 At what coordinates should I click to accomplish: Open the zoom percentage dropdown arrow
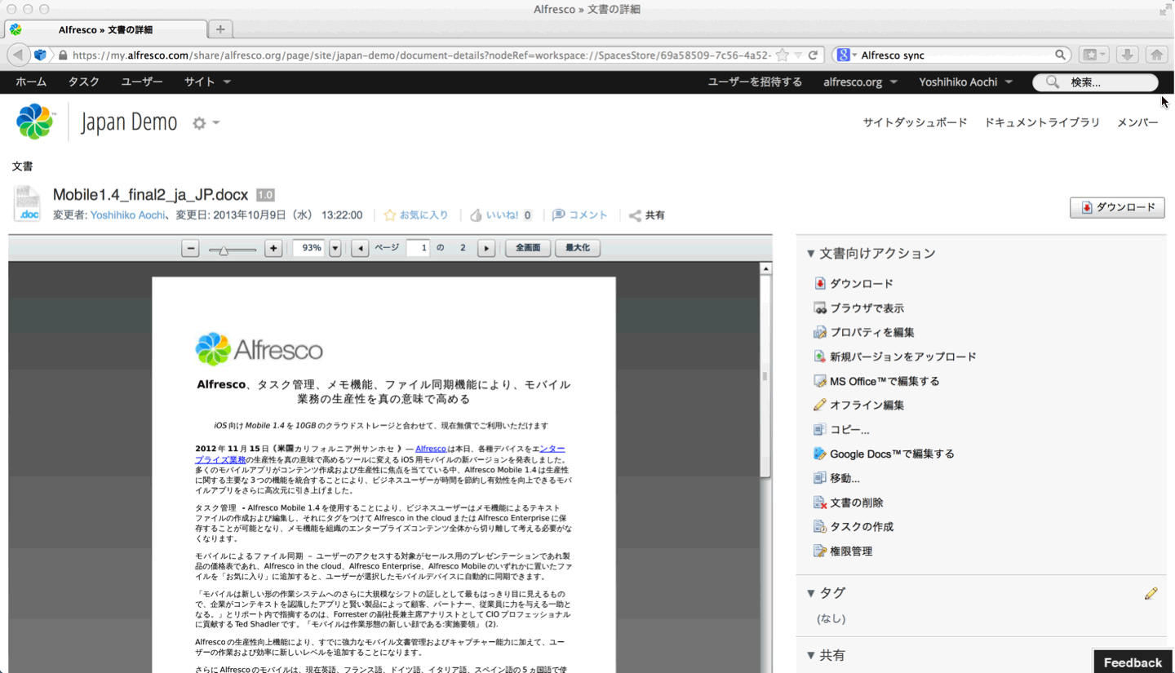[x=335, y=248]
